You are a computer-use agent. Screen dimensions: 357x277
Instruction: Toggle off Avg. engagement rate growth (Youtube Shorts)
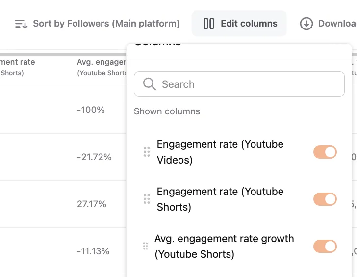tap(325, 247)
